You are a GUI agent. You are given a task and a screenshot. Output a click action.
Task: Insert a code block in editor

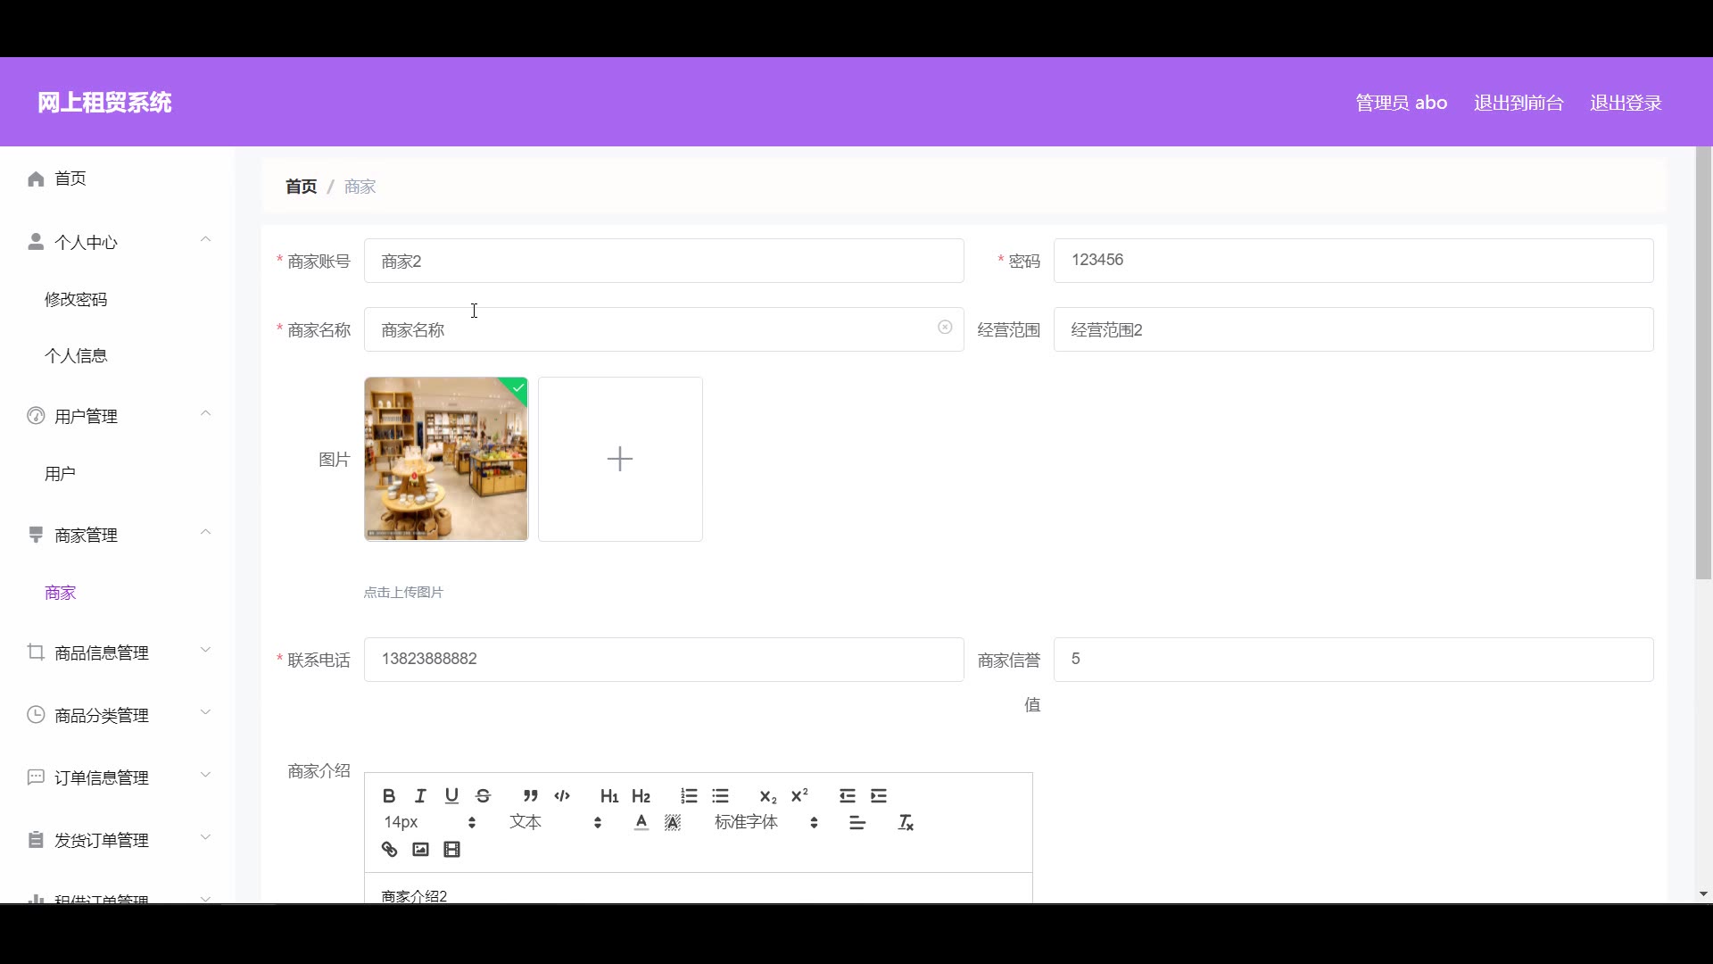click(x=562, y=795)
